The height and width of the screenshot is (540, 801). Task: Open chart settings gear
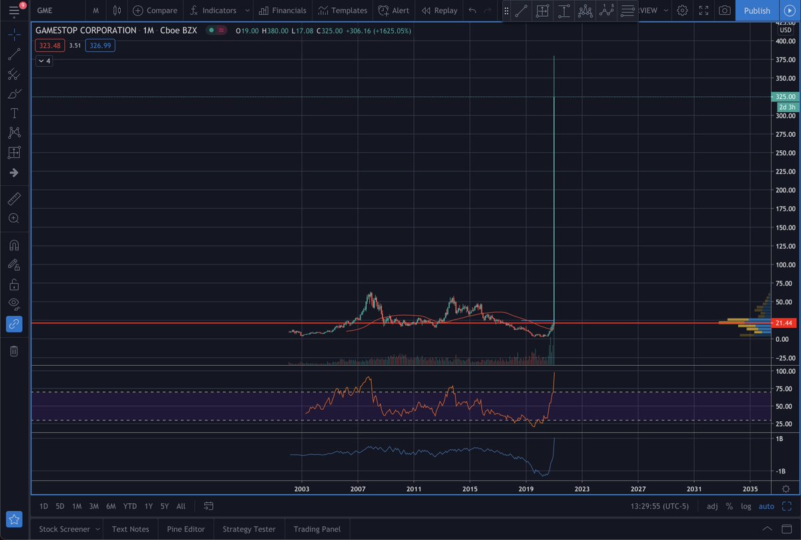point(682,11)
